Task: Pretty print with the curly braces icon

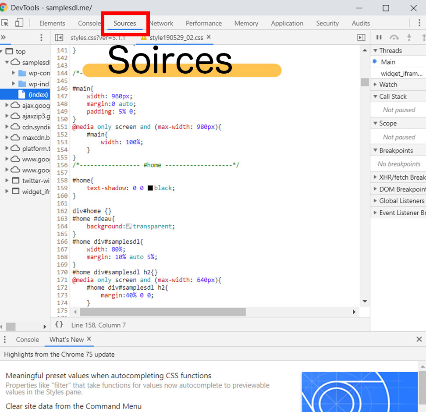Action: 59,325
